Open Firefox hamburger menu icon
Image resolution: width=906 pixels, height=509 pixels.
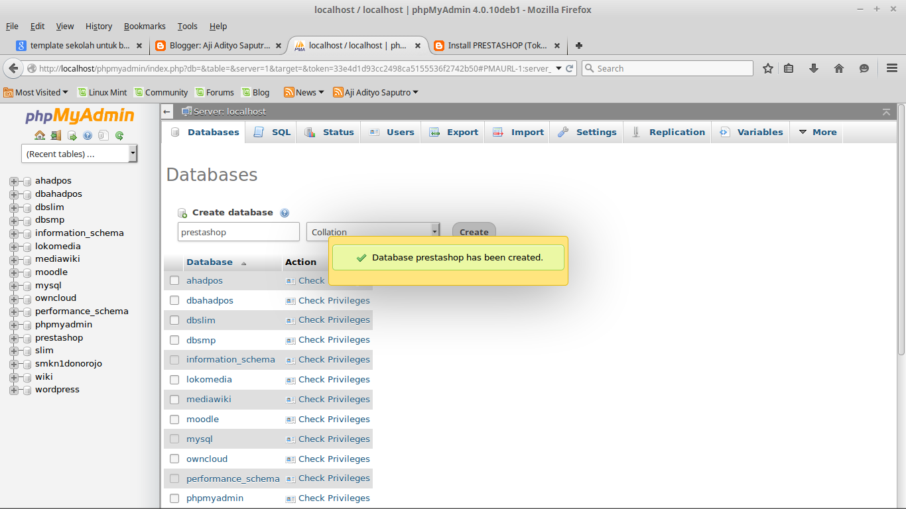[892, 68]
